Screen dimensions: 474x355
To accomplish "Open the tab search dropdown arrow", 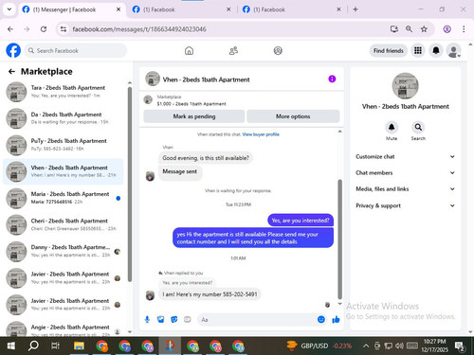I will pyautogui.click(x=9, y=9).
